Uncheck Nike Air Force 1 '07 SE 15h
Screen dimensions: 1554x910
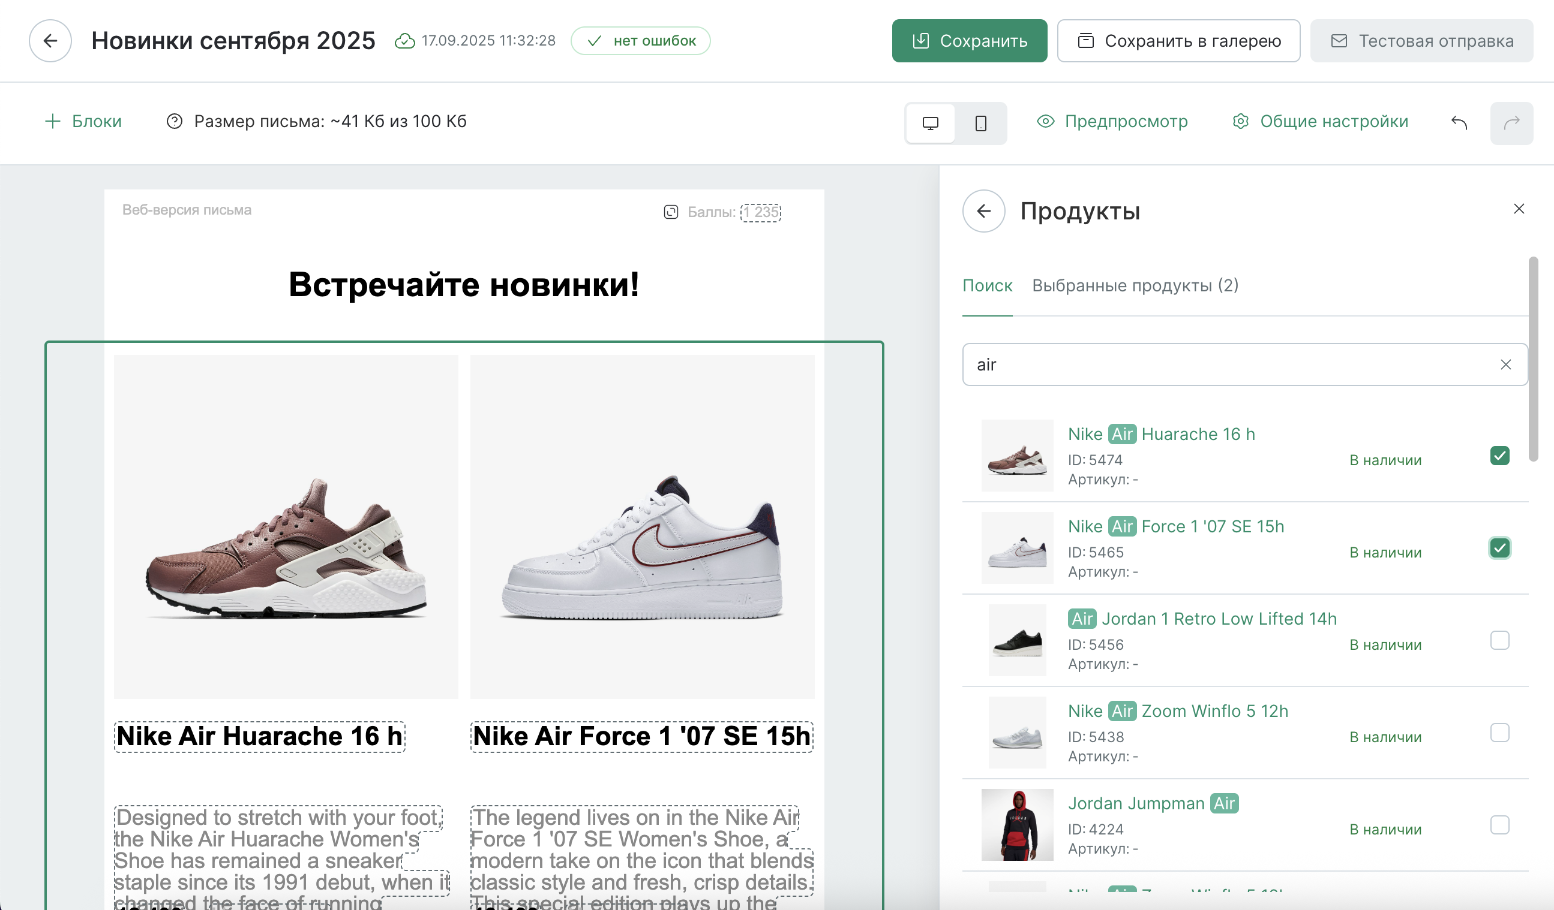coord(1499,549)
